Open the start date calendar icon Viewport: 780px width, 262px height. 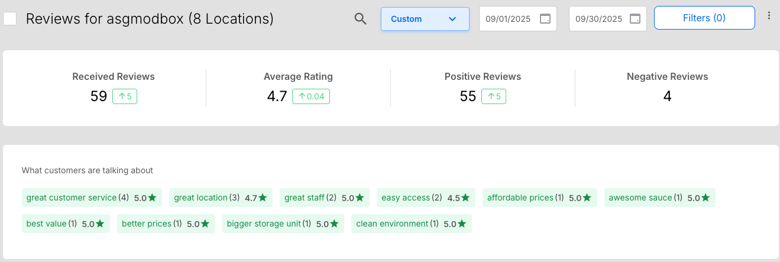click(x=545, y=19)
